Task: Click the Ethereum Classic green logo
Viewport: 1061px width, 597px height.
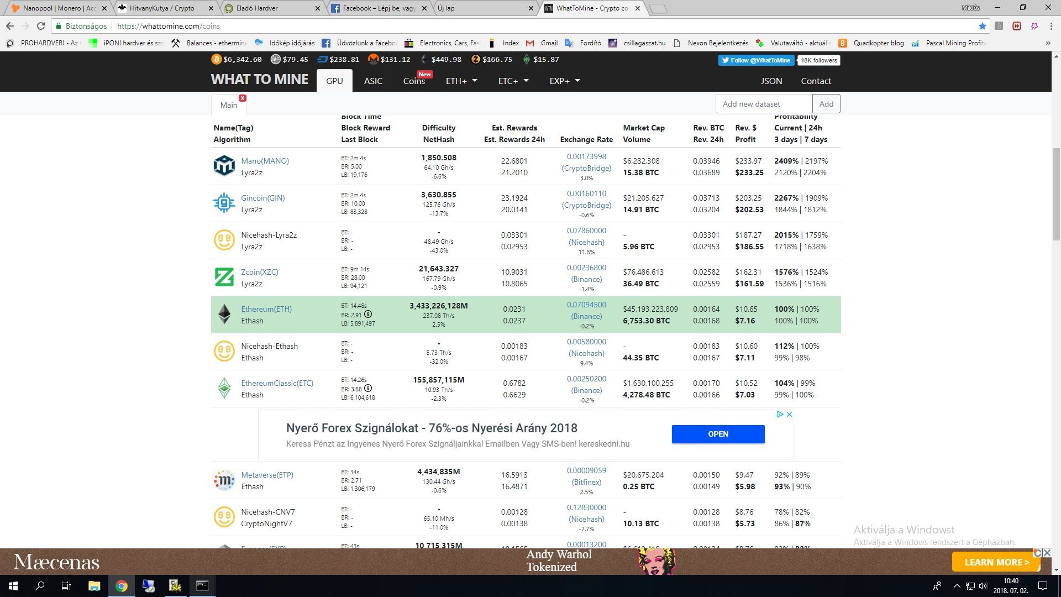Action: pos(224,388)
